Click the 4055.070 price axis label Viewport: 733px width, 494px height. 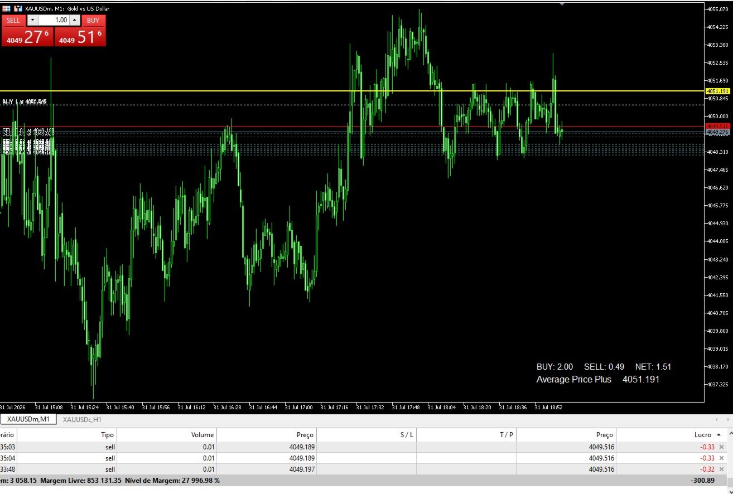pyautogui.click(x=717, y=9)
